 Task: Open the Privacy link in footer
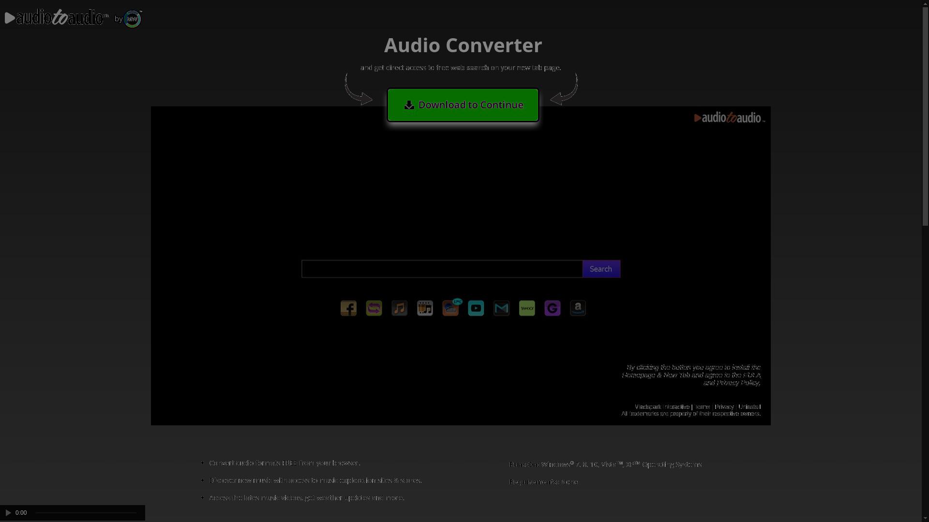click(x=724, y=407)
